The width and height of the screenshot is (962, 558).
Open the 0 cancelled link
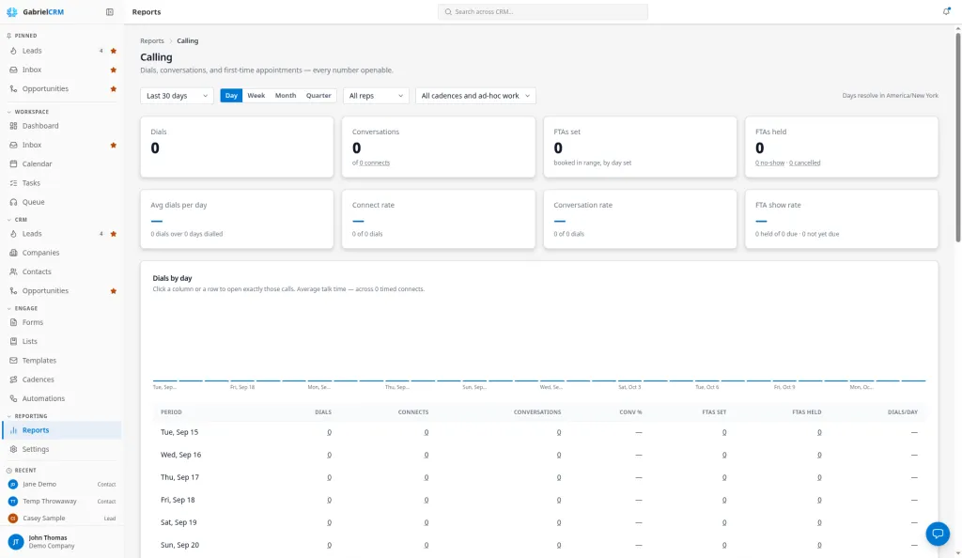pos(804,163)
